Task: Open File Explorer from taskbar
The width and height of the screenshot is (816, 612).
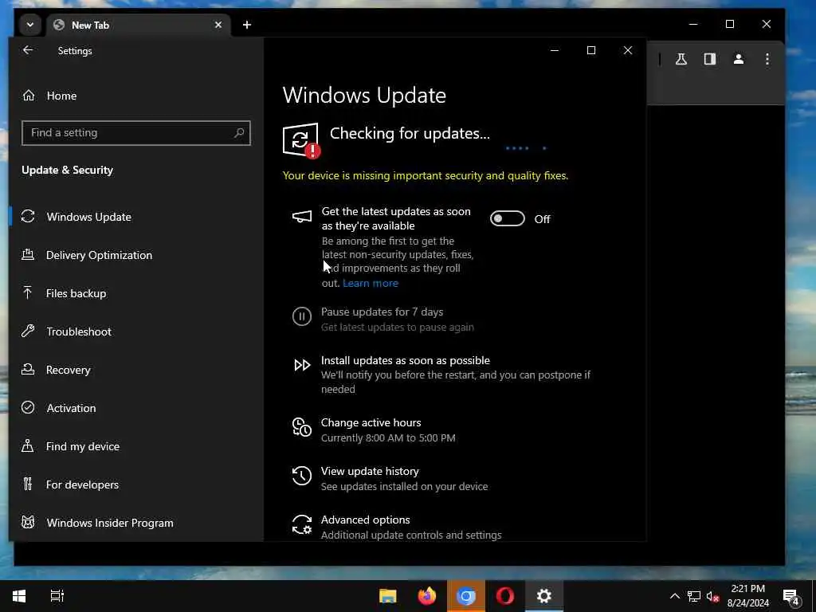Action: [388, 596]
